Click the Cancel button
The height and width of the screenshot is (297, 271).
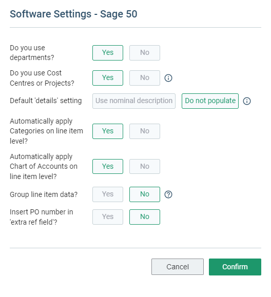click(178, 267)
